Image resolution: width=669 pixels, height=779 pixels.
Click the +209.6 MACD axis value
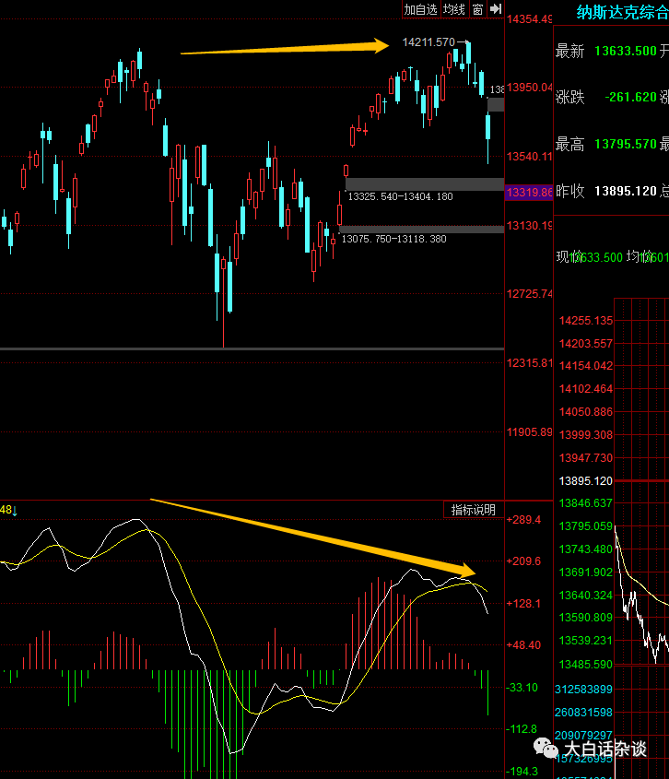(523, 561)
